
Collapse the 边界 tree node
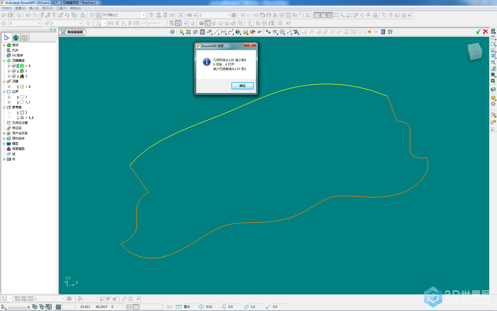click(4, 92)
